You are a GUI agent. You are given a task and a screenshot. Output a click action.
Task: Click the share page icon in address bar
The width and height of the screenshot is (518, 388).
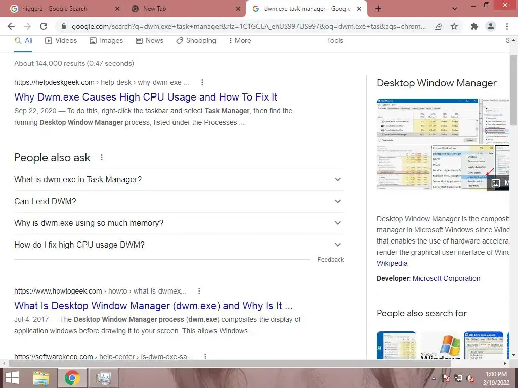(x=438, y=26)
